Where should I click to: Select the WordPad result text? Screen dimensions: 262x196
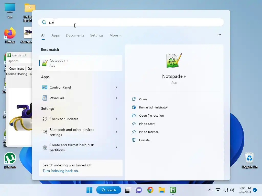[57, 98]
